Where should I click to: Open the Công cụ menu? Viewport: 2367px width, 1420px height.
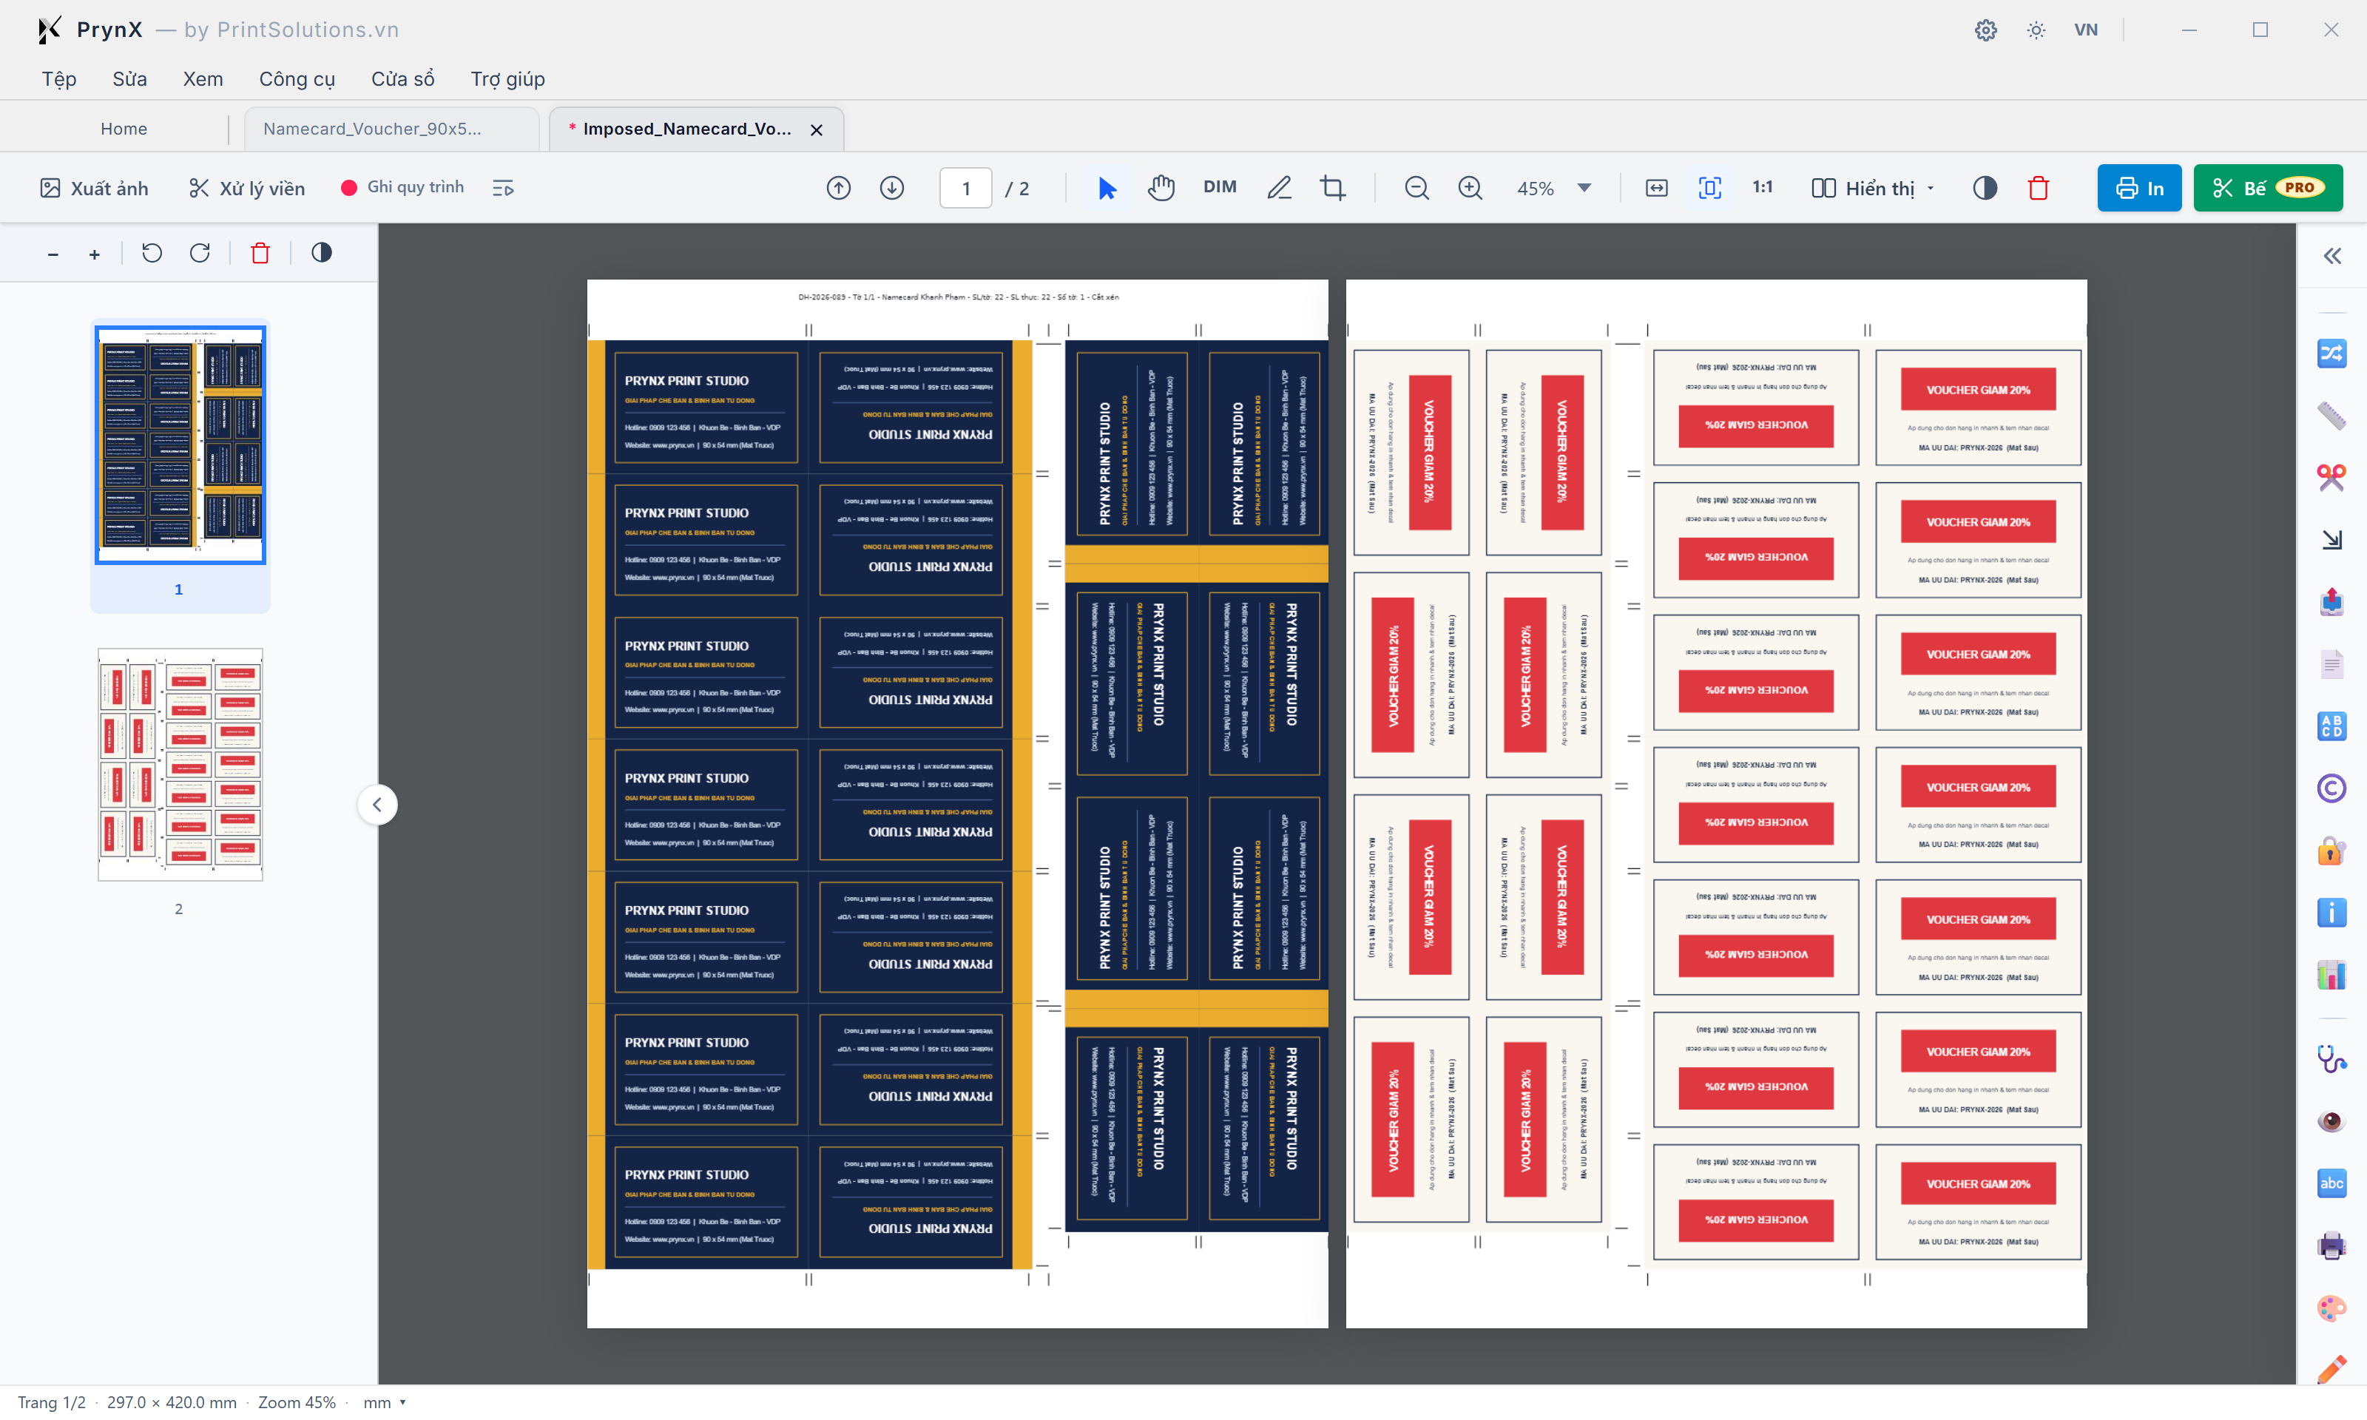[297, 78]
